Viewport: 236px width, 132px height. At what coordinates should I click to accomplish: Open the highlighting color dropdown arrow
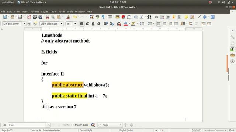pyautogui.click(x=137, y=23)
